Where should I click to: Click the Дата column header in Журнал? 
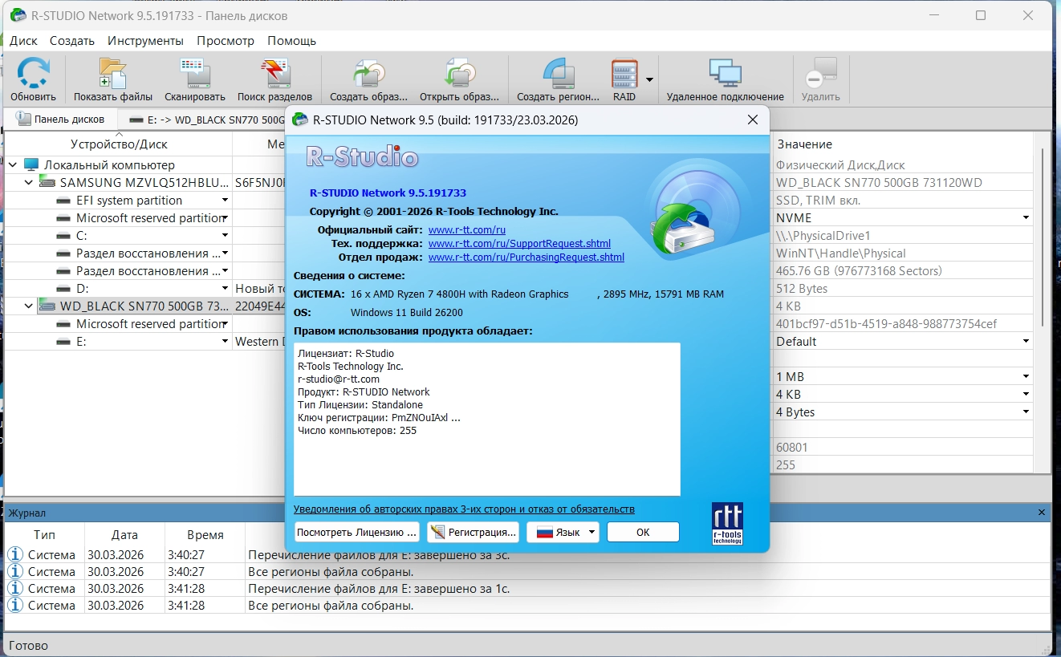point(124,534)
